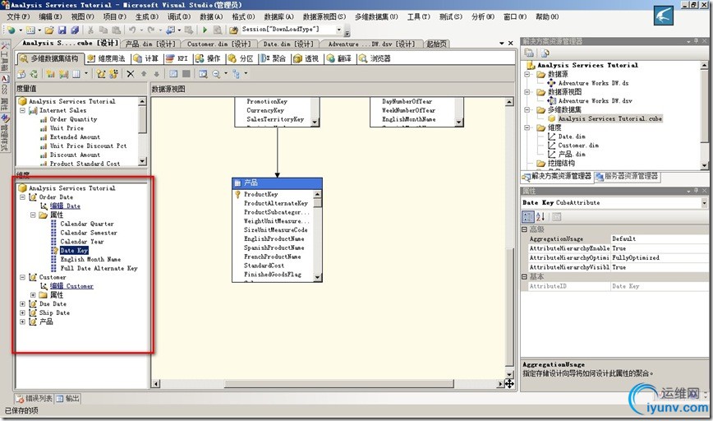The height and width of the screenshot is (421, 713).
Task: Click the Copy toolbar icon
Action: [103, 30]
